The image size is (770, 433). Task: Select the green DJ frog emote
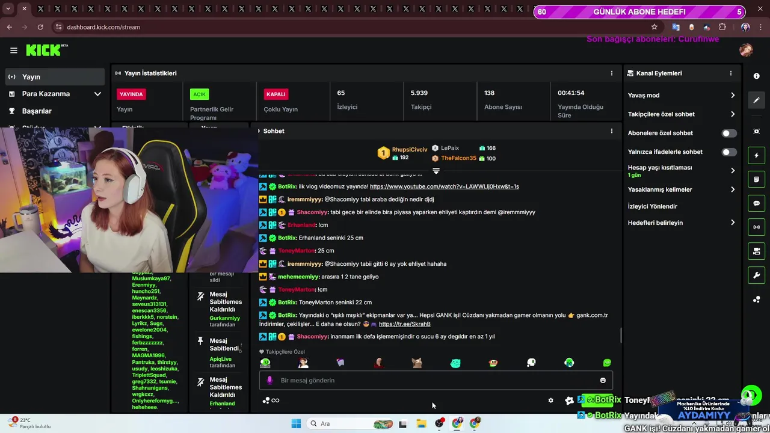tap(265, 363)
